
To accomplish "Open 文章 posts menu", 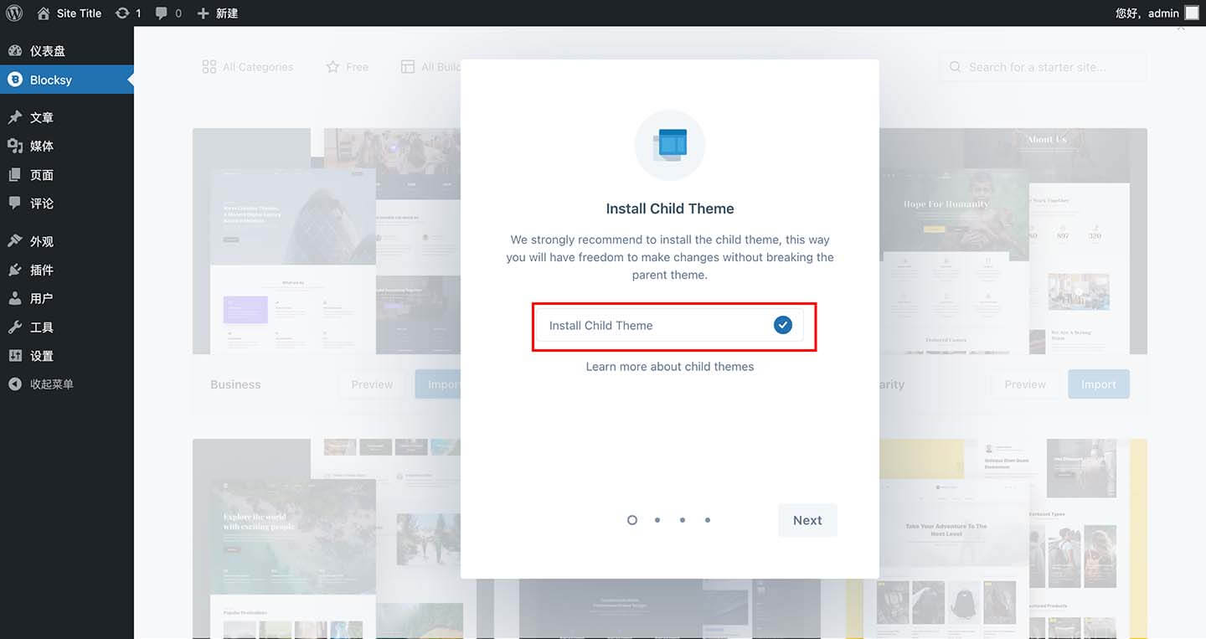I will [x=67, y=117].
